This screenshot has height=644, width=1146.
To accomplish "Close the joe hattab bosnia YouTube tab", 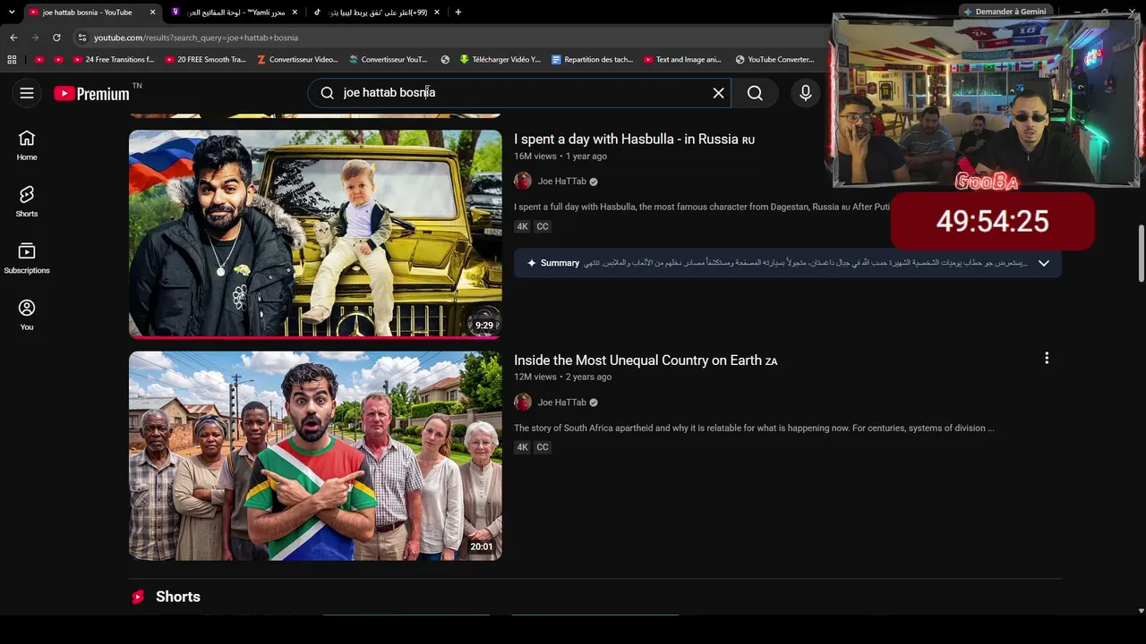I will [x=152, y=13].
